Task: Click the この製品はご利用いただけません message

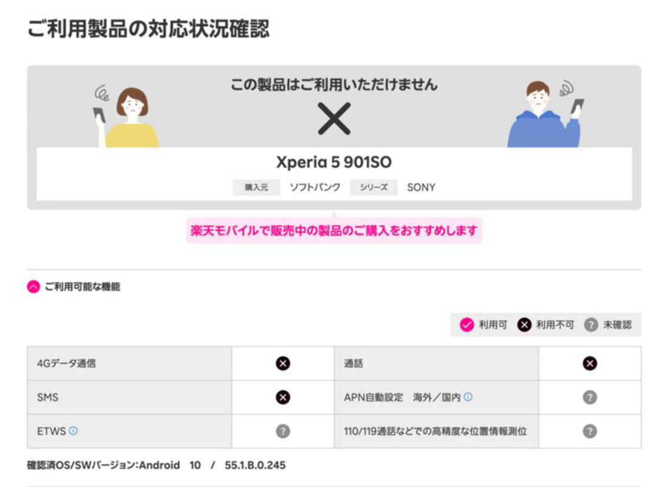Action: click(x=334, y=84)
